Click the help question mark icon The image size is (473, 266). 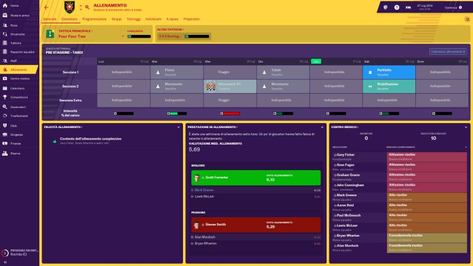click(x=396, y=7)
